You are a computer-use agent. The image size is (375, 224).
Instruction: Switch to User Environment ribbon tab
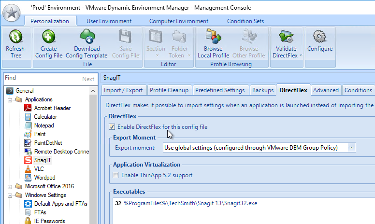point(109,21)
